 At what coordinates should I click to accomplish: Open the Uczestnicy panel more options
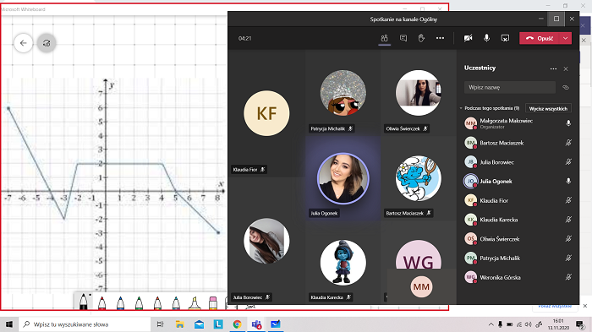pyautogui.click(x=553, y=68)
